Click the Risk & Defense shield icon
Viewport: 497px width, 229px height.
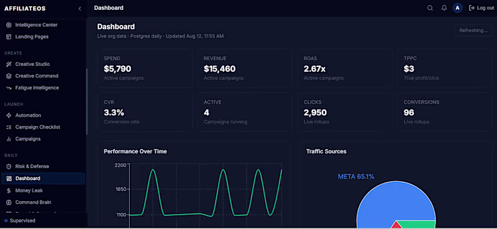(x=9, y=166)
